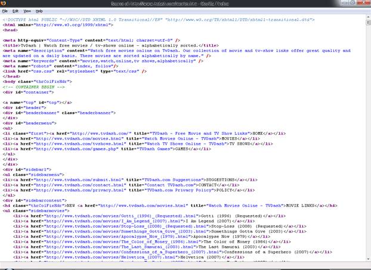Viewport: 371px width, 270px height.
Task: Click the a name top anchor line
Action: pyautogui.click(x=37, y=103)
